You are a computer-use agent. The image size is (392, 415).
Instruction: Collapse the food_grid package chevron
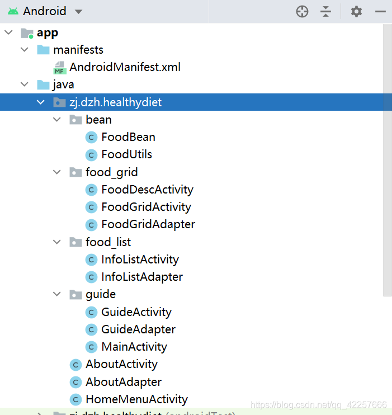[57, 172]
